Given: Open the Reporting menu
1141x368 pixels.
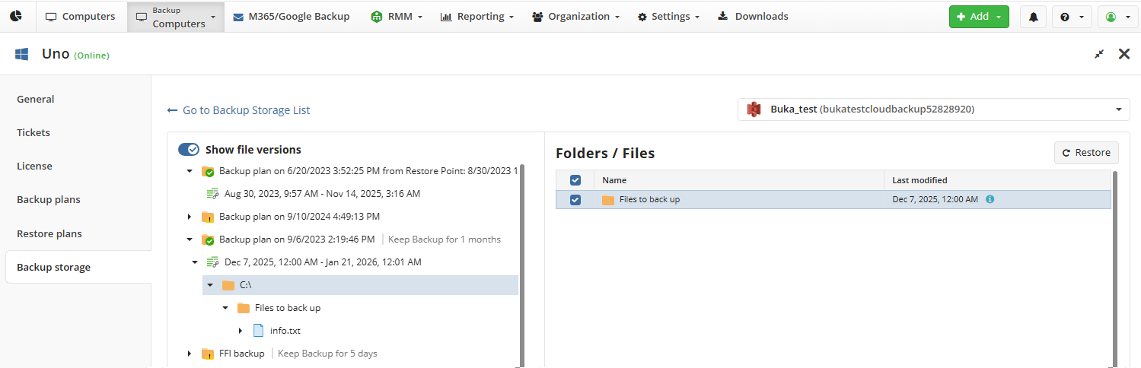Looking at the screenshot, I should [476, 17].
